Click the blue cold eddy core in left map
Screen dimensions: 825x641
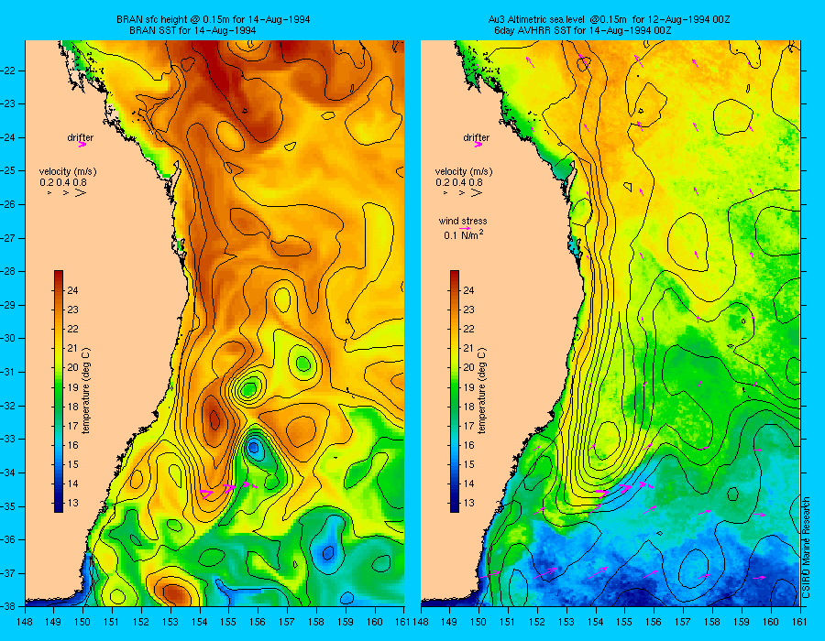(x=254, y=448)
